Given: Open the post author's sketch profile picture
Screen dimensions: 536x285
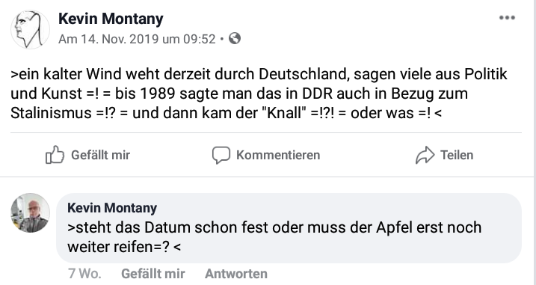Looking at the screenshot, I should tap(30, 29).
